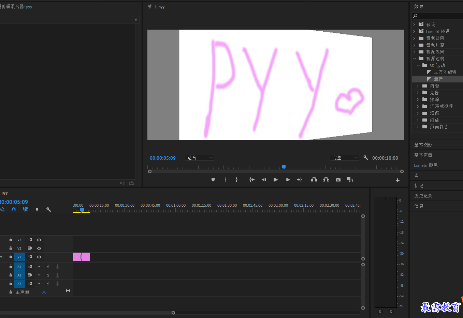Expand the 页面剥落 folder

pyautogui.click(x=418, y=127)
